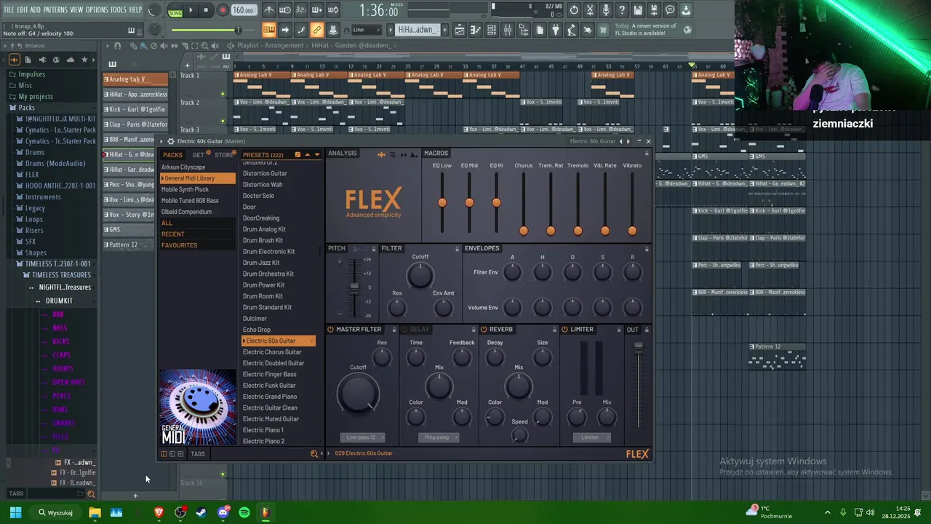Click the MACROS panel lock icon

(x=647, y=154)
